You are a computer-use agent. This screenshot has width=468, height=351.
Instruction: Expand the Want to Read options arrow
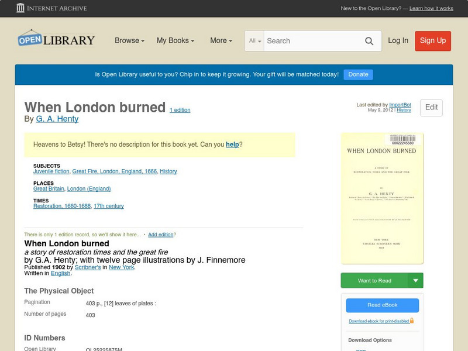(x=415, y=280)
